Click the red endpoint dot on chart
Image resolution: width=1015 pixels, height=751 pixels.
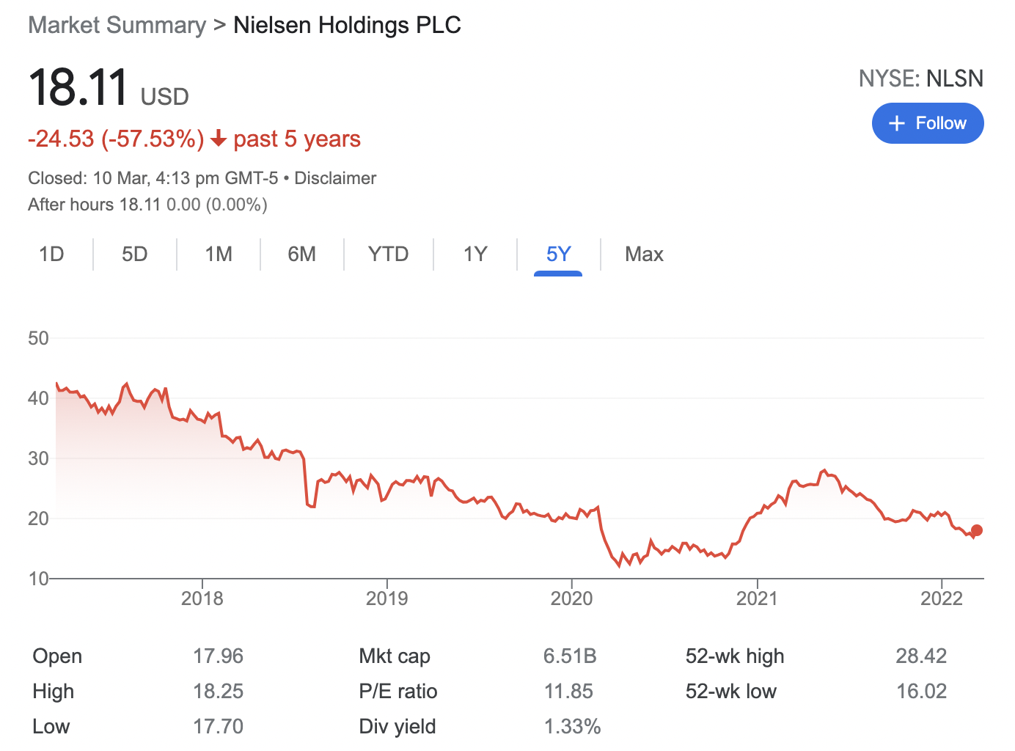[x=976, y=530]
